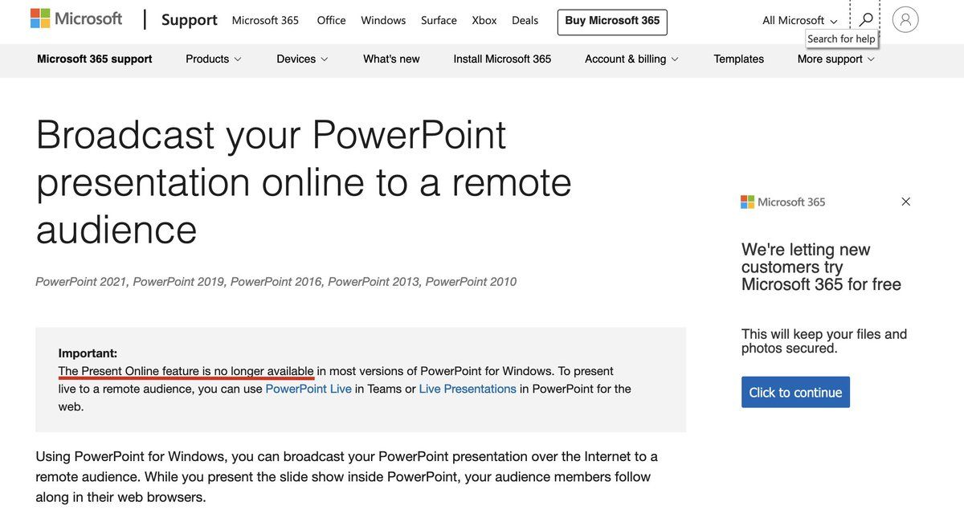Open the account sign-in avatar icon
Image resolution: width=964 pixels, height=514 pixels.
905,19
